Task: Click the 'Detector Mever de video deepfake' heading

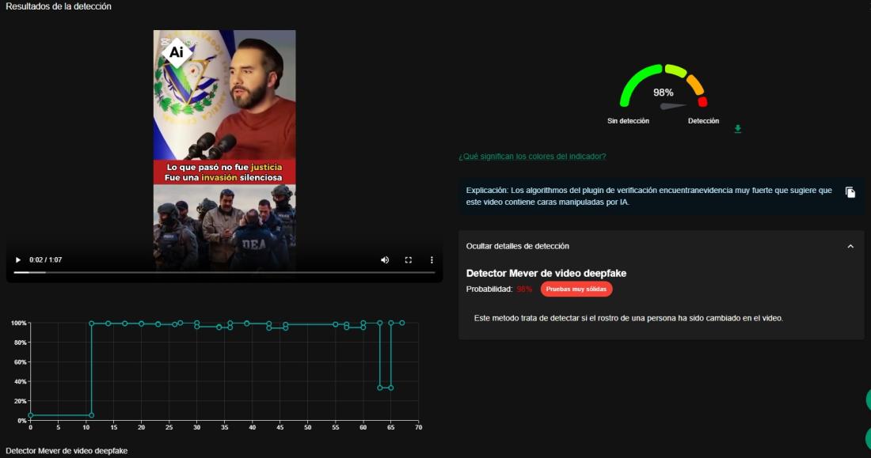Action: (x=546, y=273)
